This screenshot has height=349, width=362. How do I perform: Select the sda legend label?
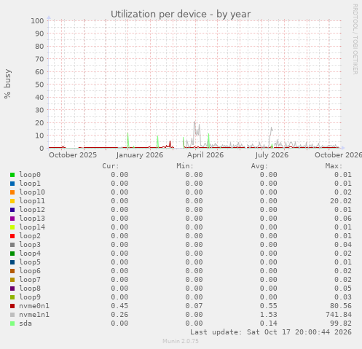pos(25,323)
